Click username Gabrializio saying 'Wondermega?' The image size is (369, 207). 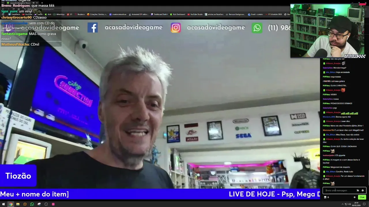[x=327, y=68]
